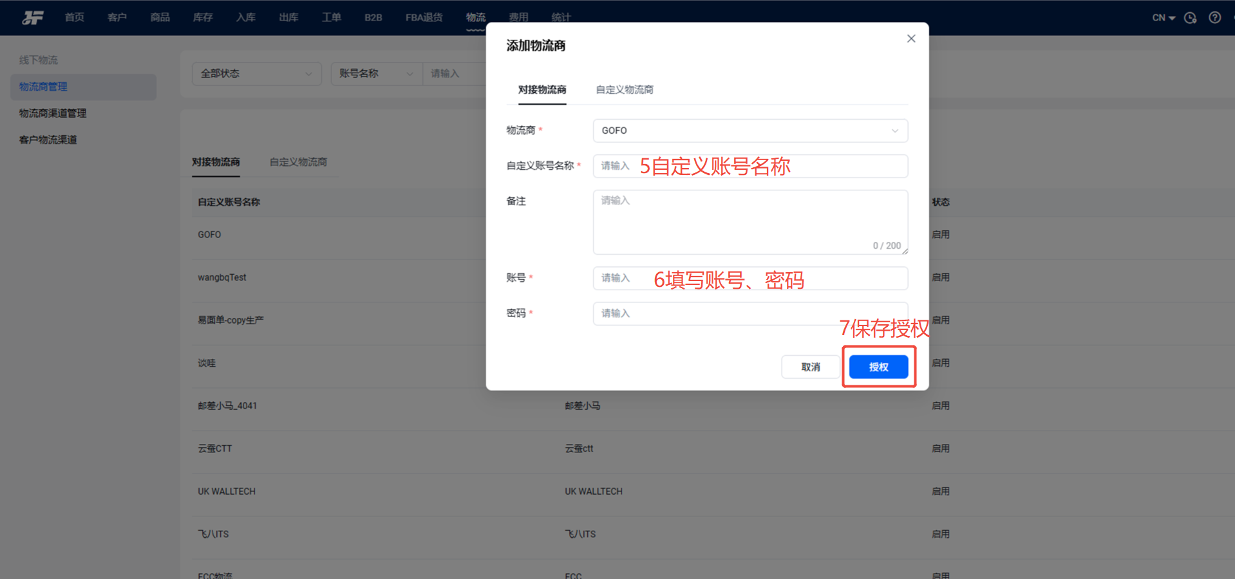Go to 首页 in top navigation
The height and width of the screenshot is (579, 1235).
tap(75, 17)
